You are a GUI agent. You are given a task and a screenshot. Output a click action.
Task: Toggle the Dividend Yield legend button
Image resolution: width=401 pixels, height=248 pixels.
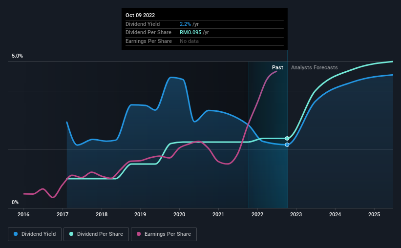tap(35, 234)
